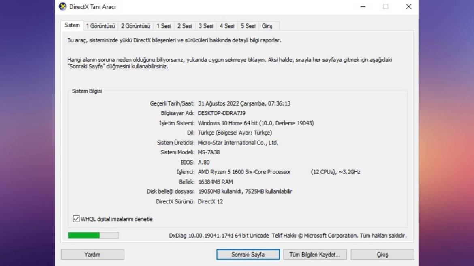Open the Giriş tab

(x=267, y=26)
